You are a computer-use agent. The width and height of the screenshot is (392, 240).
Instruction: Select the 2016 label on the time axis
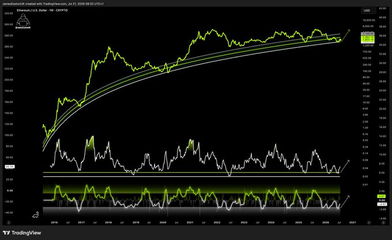(54, 222)
